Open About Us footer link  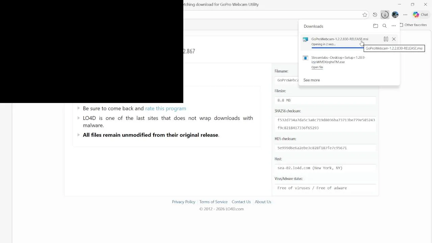pyautogui.click(x=263, y=202)
